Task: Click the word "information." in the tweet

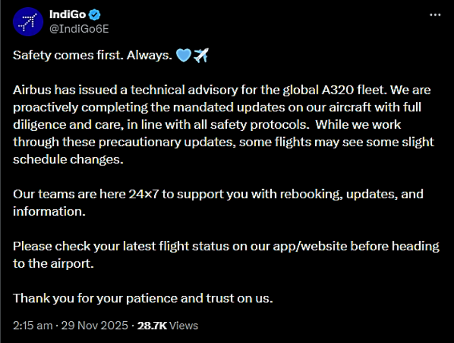Action: click(x=49, y=212)
